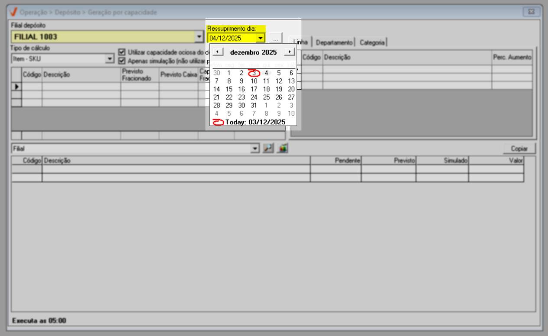This screenshot has height=336, width=548.
Task: Switch to the Departamento tab
Action: pyautogui.click(x=334, y=42)
